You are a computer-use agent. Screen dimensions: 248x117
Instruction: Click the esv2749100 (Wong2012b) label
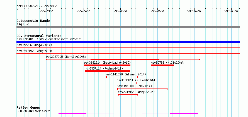coord(35,51)
